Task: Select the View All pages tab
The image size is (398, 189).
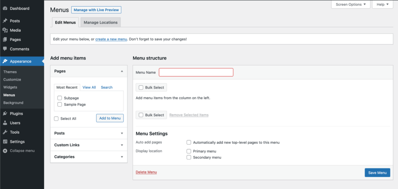Action: click(89, 88)
